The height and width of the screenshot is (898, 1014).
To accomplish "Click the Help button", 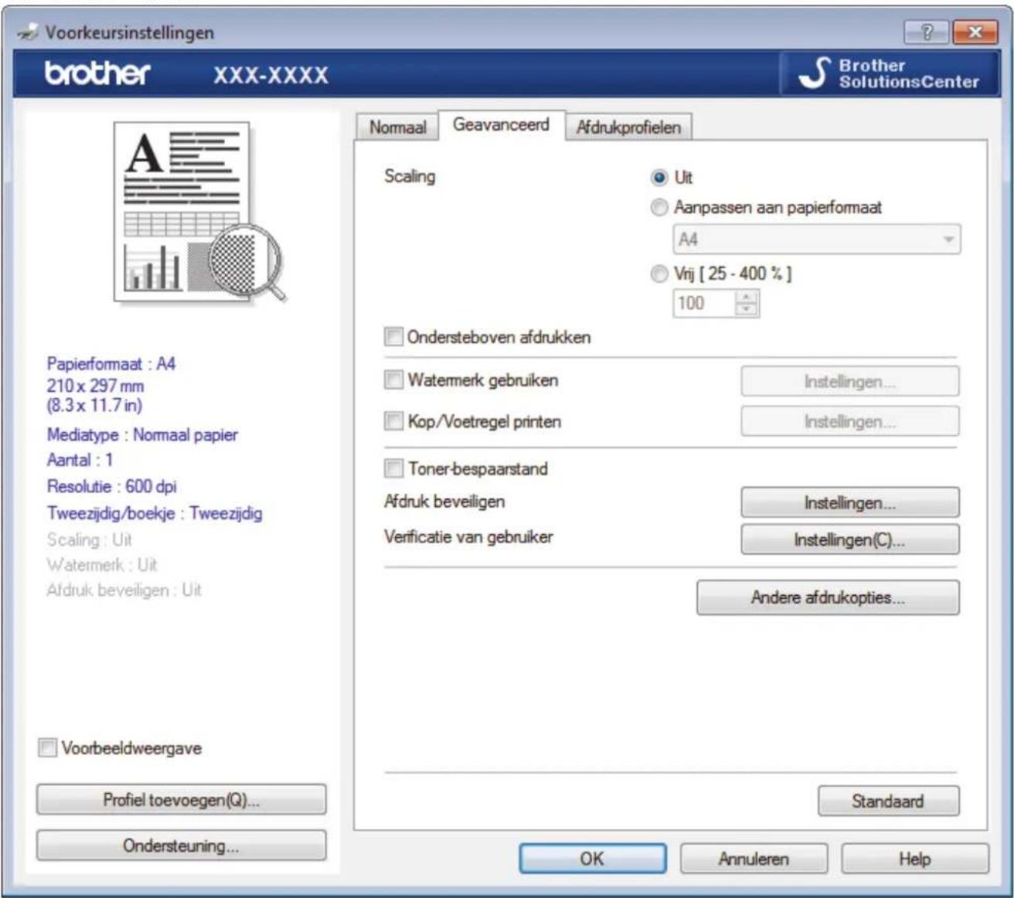I will point(915,859).
